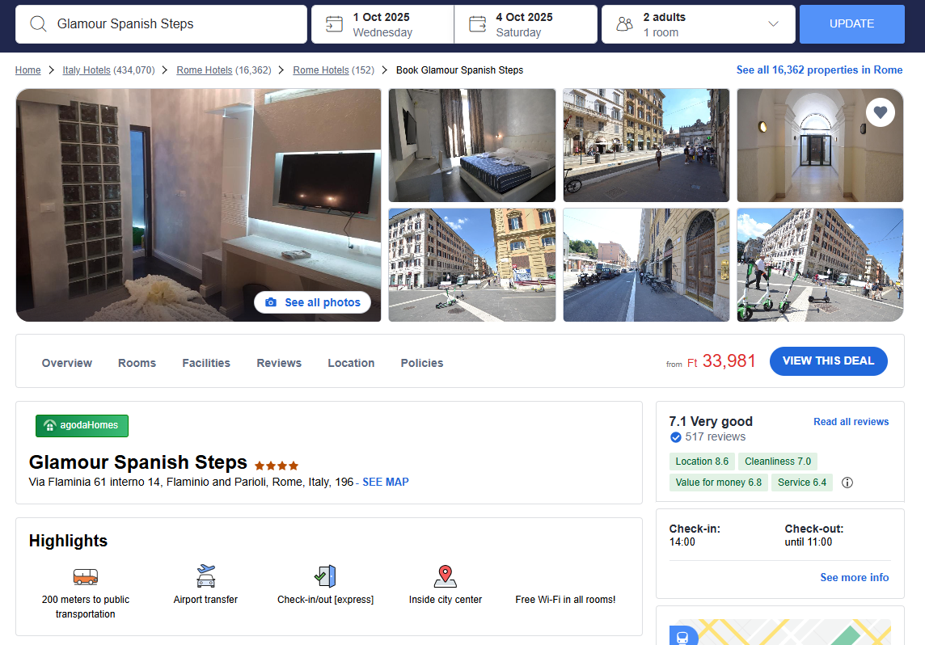Open the street intersection photo with graffiti wall
Screen dimensions: 925x645
472,265
